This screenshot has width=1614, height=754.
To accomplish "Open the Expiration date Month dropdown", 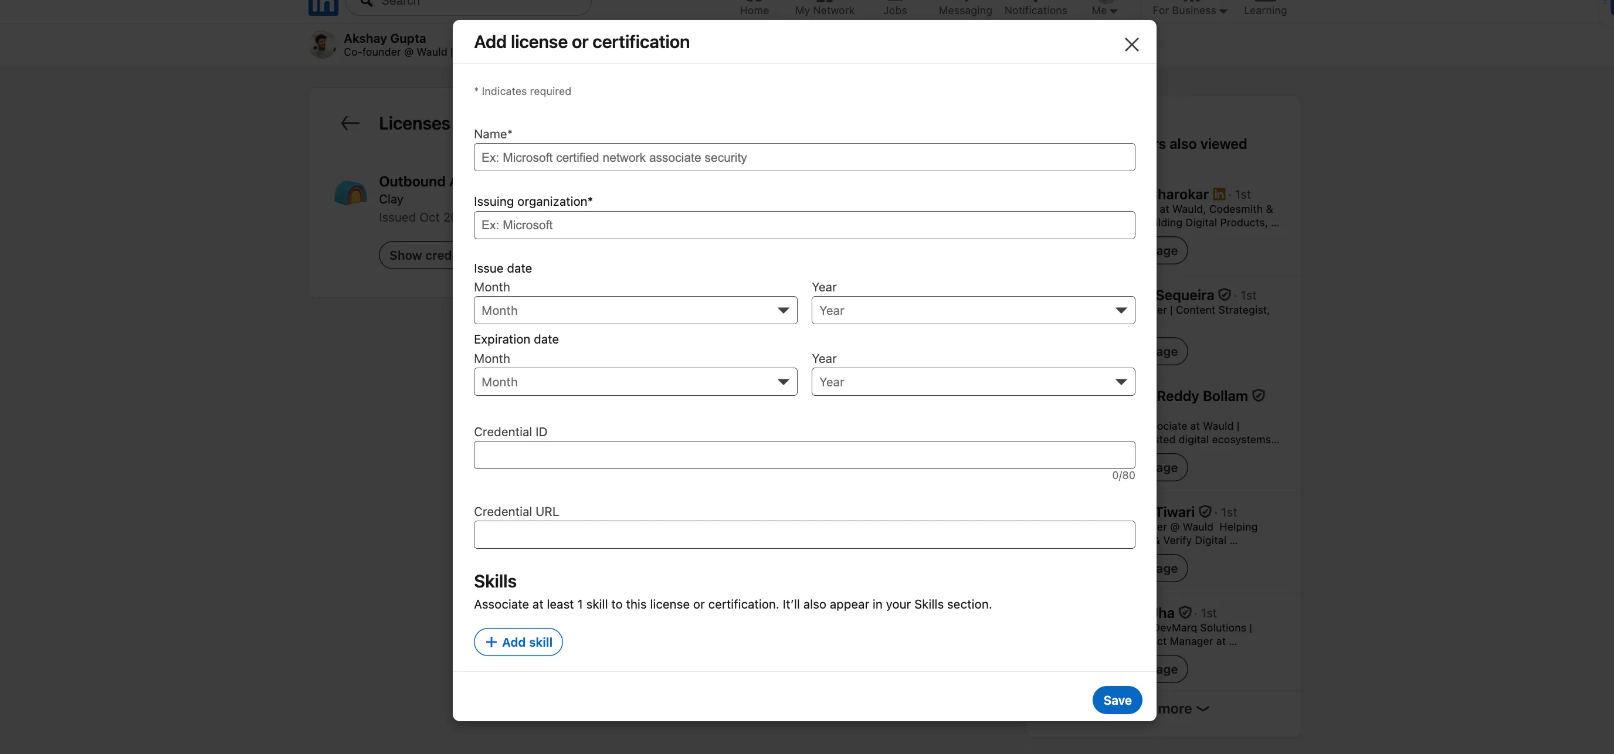I will click(635, 381).
